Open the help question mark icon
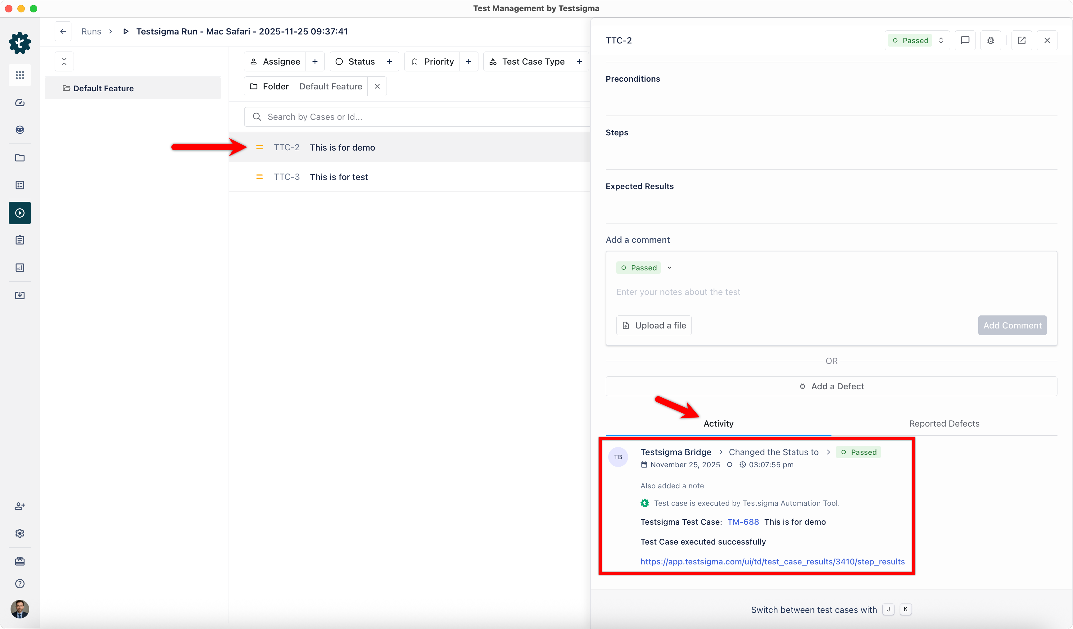 tap(20, 583)
